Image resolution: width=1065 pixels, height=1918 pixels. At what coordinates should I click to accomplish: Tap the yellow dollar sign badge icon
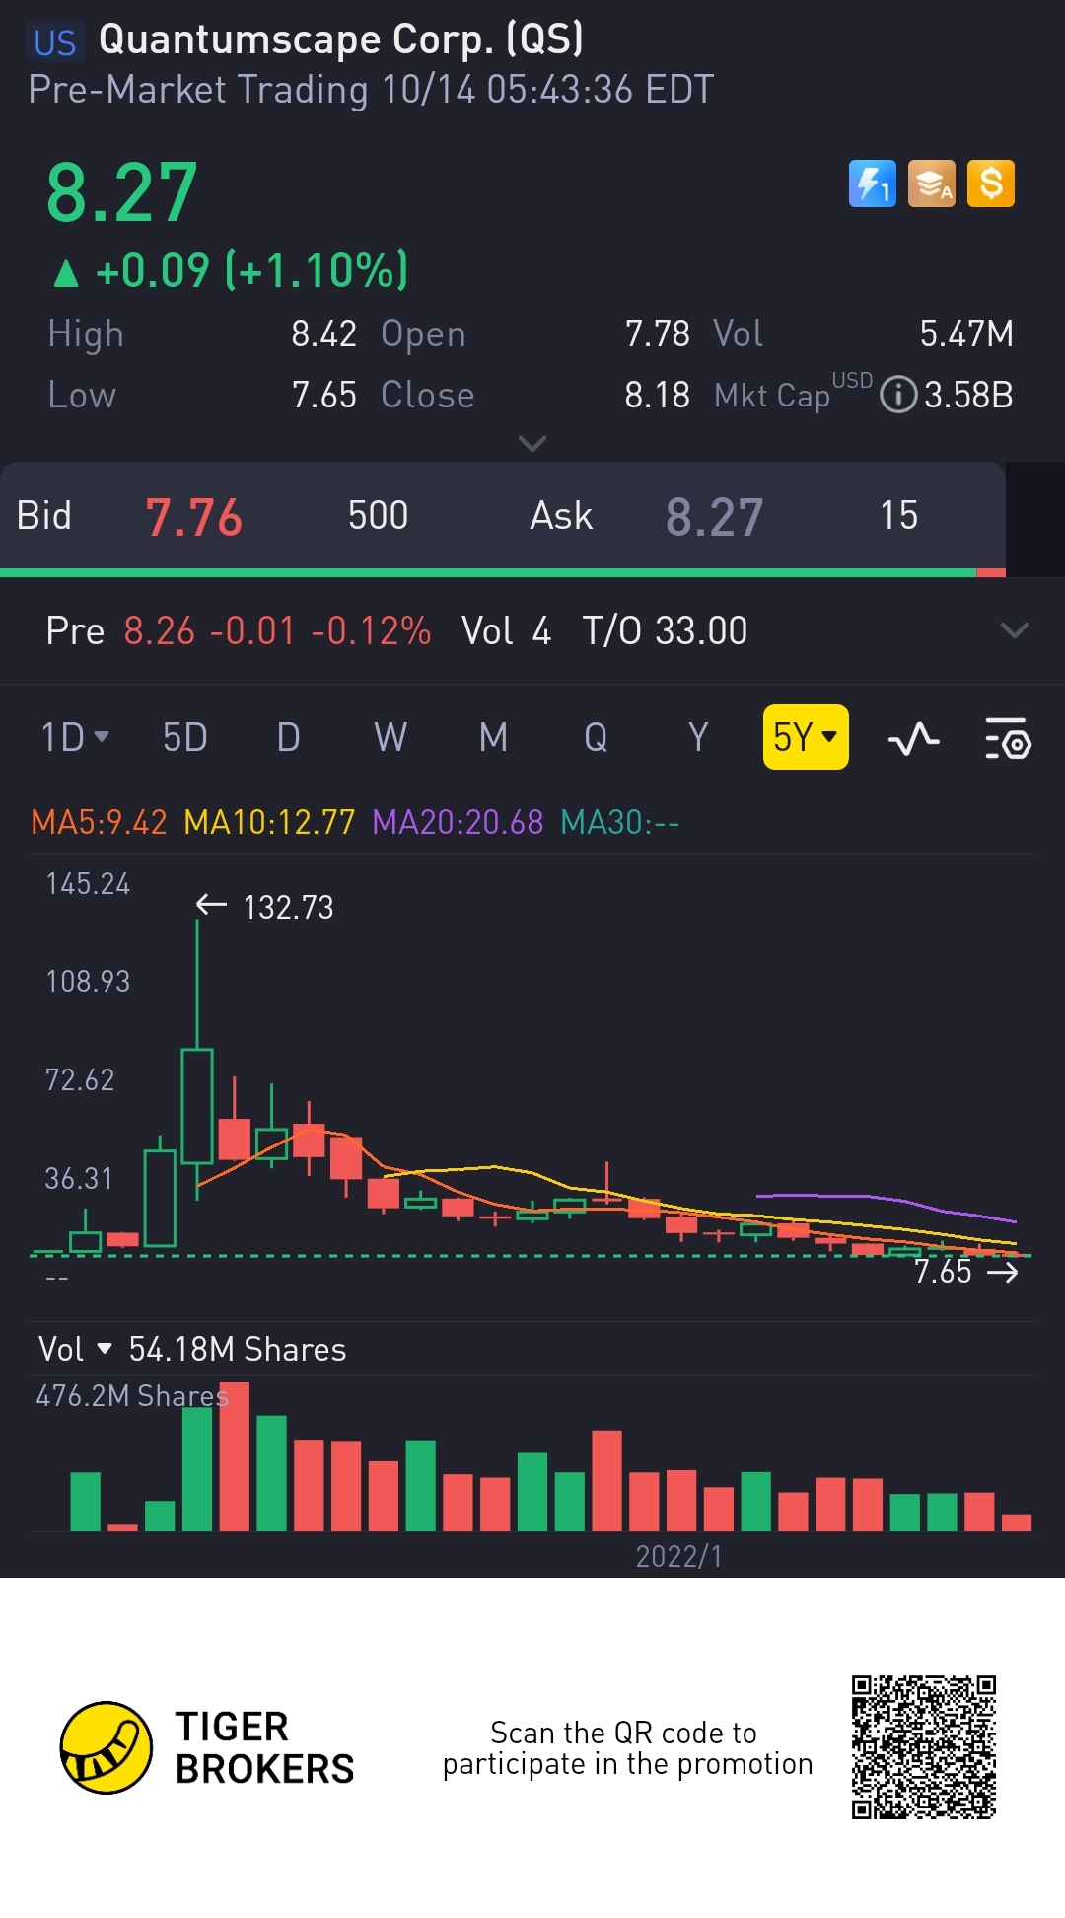pyautogui.click(x=991, y=184)
